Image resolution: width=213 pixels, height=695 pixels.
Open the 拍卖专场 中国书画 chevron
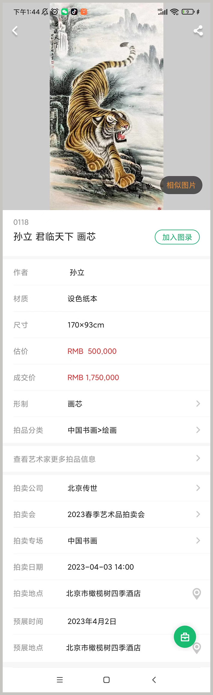(x=198, y=540)
